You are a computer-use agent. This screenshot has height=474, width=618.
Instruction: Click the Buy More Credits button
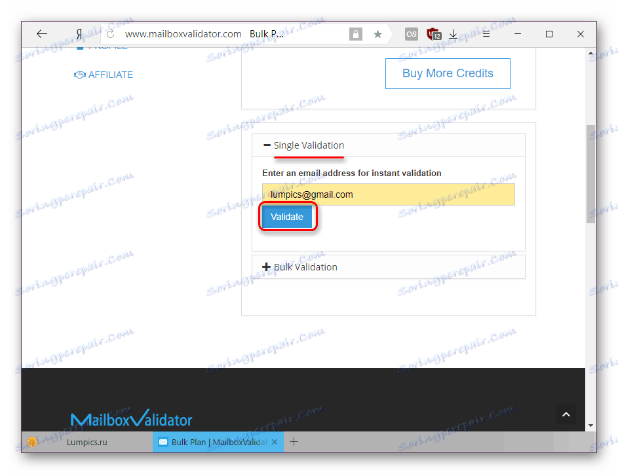point(448,73)
